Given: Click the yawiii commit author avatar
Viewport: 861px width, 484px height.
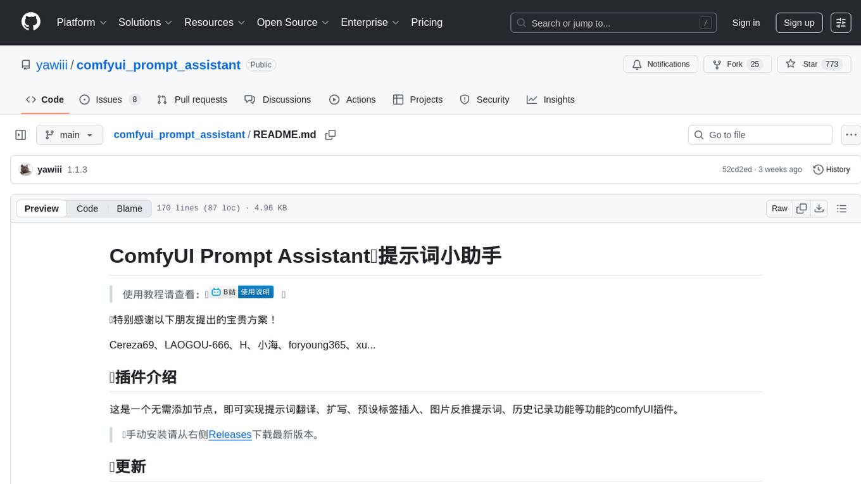Looking at the screenshot, I should pos(26,169).
